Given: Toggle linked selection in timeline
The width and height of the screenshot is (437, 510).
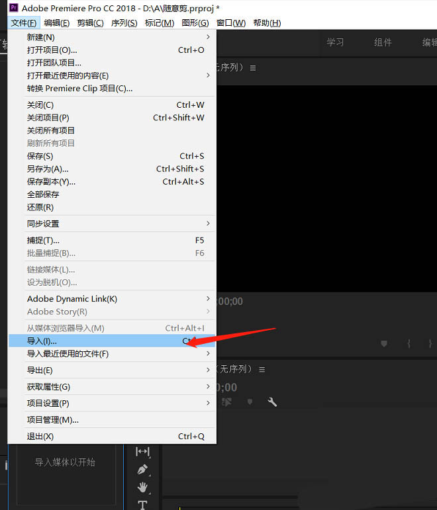Looking at the screenshot, I should click(x=228, y=402).
